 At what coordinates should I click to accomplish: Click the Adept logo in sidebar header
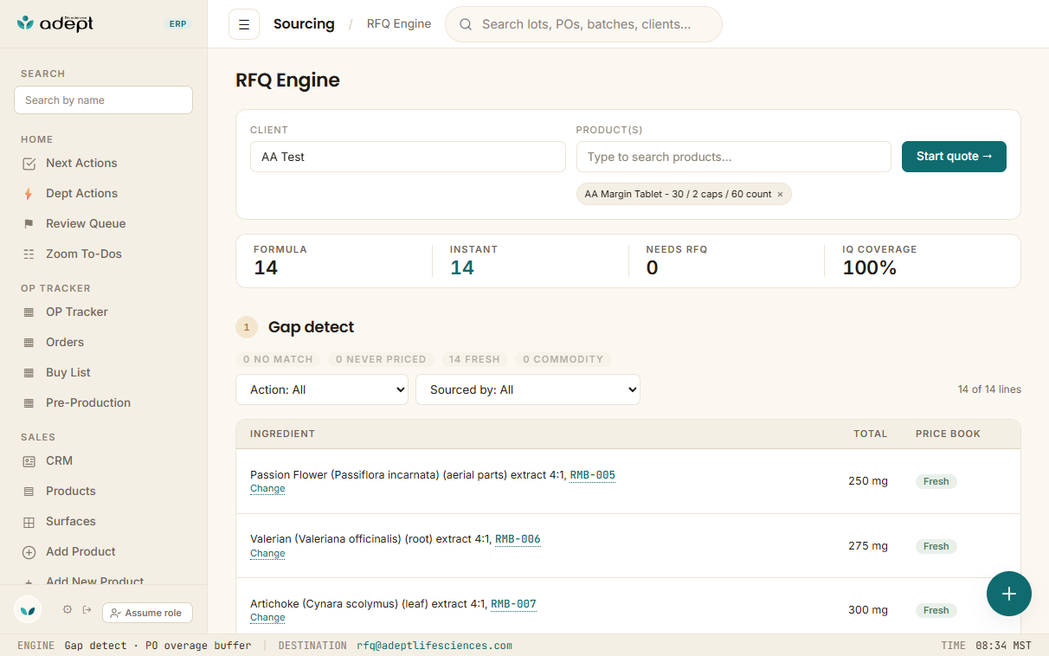point(55,23)
